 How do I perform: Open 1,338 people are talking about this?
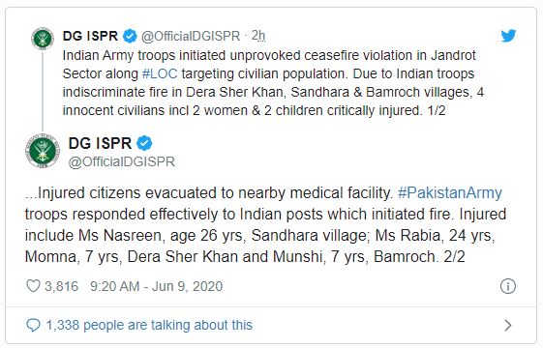[x=149, y=325]
